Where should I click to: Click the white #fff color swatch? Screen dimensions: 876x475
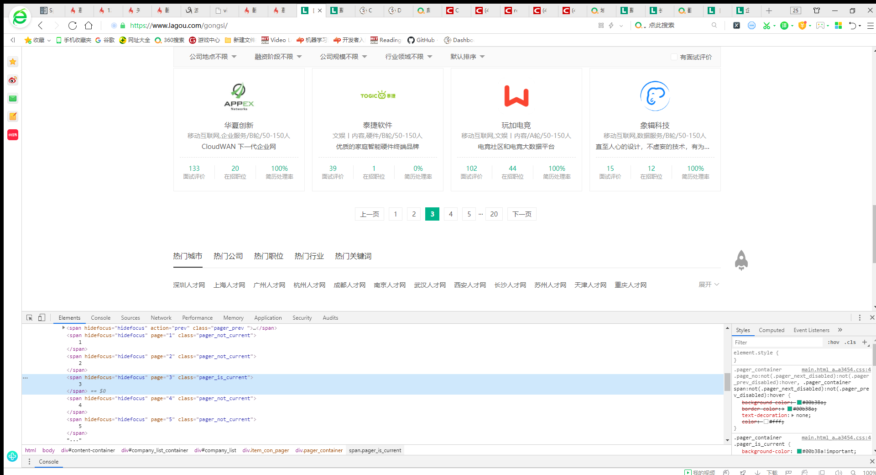click(766, 422)
